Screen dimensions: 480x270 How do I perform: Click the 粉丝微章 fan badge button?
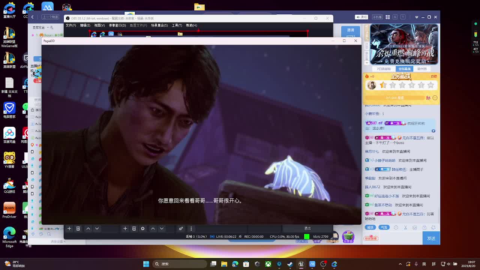point(371,238)
